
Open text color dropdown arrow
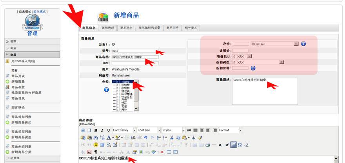pyautogui.click(x=113, y=138)
